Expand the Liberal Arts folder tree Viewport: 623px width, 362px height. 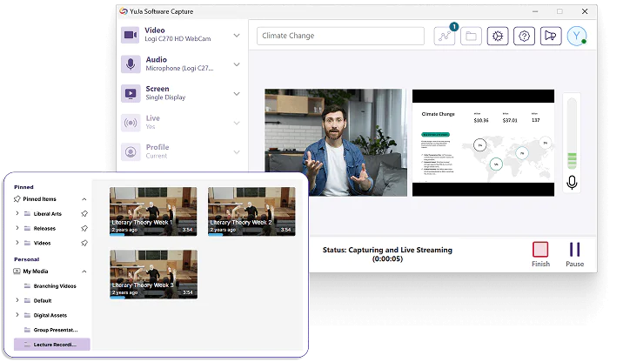(x=17, y=213)
